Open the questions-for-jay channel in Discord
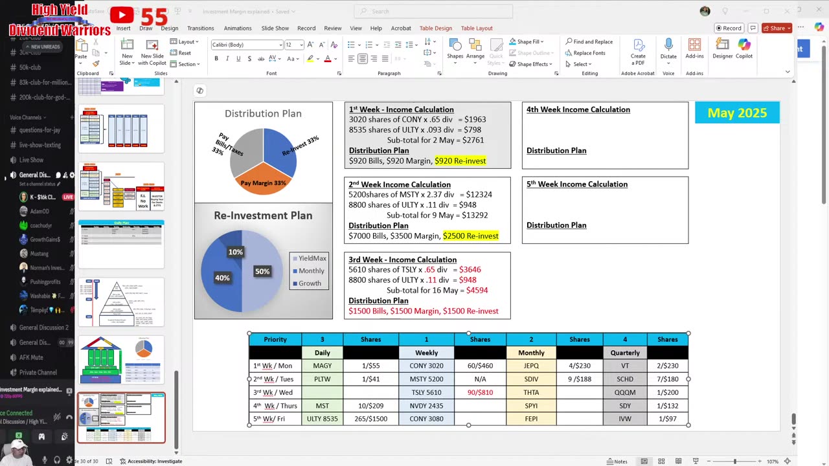Screen dimensions: 829x466 40,130
